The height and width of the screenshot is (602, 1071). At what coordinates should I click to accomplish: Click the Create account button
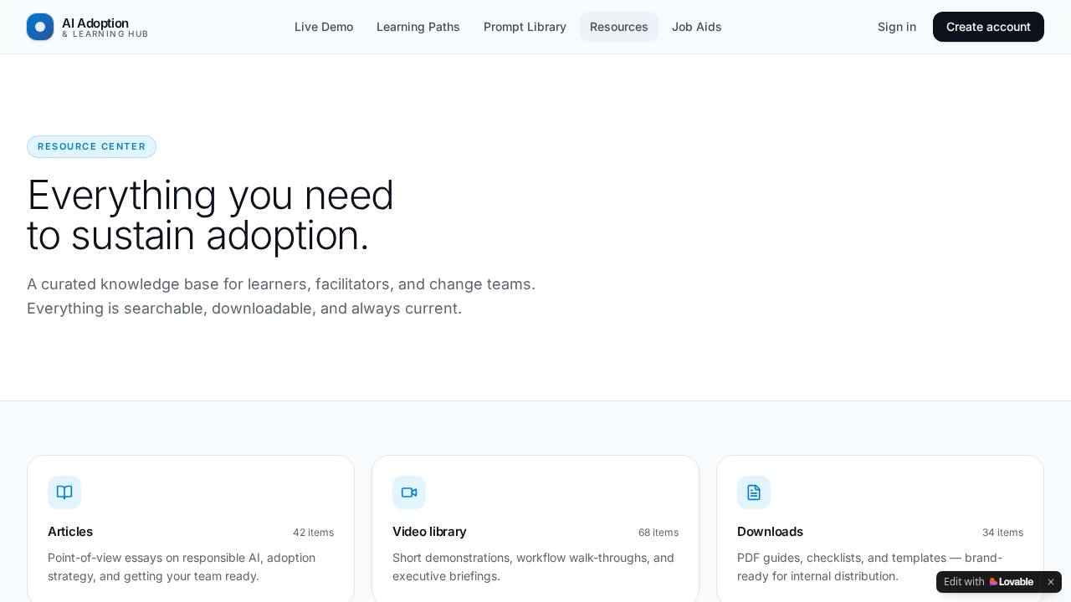(x=988, y=27)
